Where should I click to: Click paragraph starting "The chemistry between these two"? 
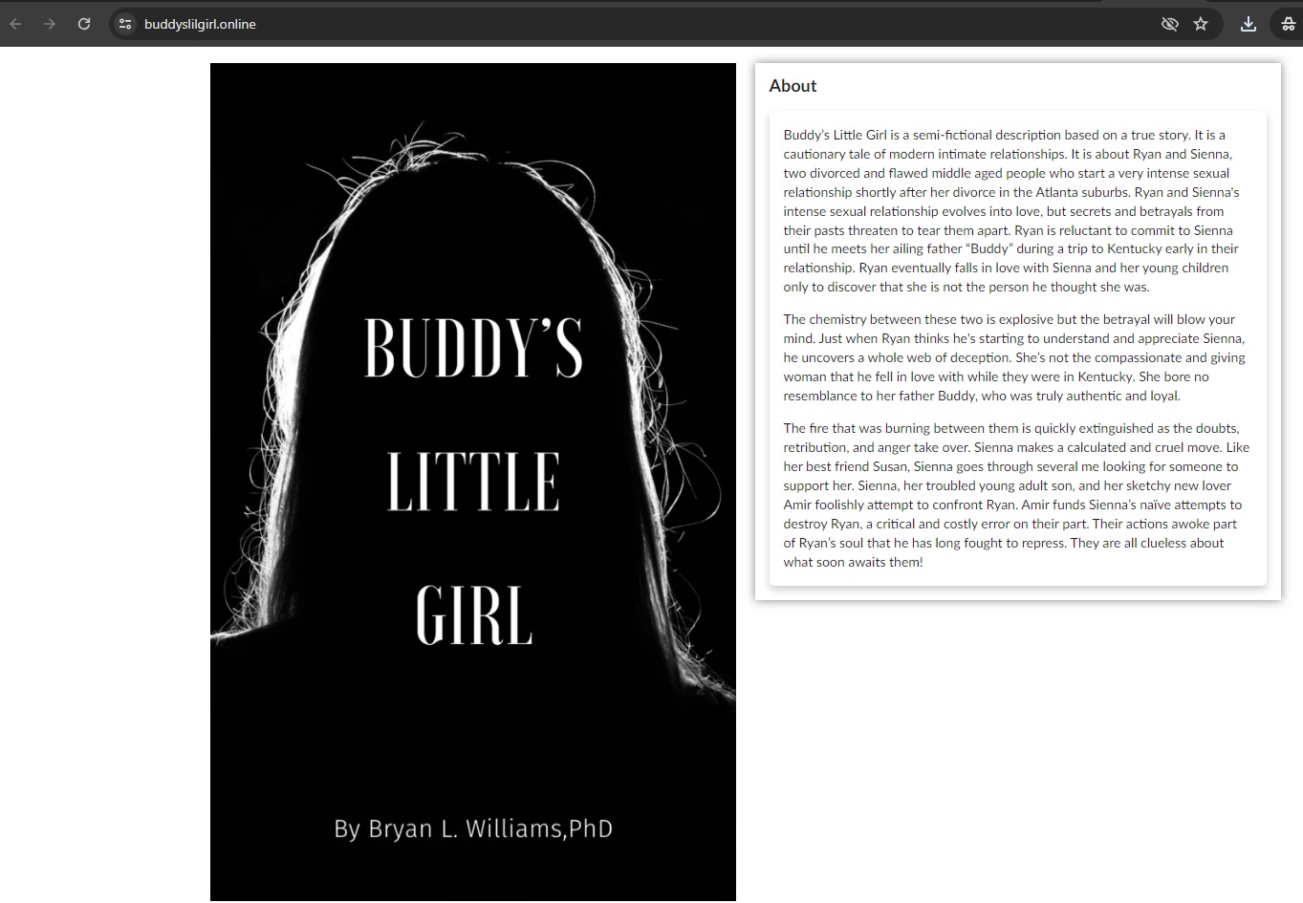tap(1014, 357)
